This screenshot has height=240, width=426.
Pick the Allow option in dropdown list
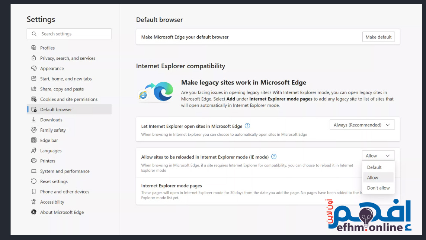click(x=373, y=178)
